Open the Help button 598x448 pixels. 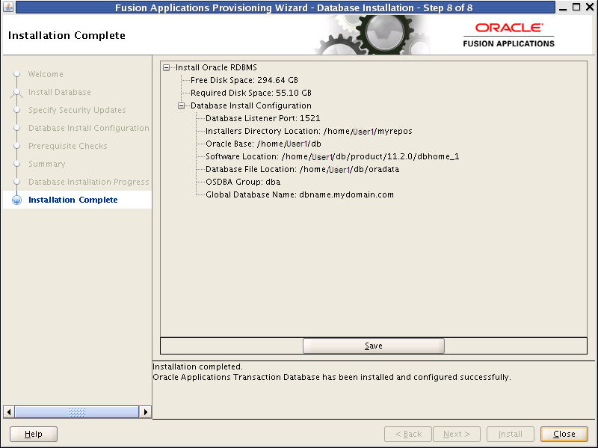pyautogui.click(x=34, y=434)
